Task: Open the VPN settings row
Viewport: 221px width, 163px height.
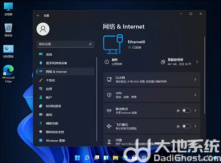Action: [152, 95]
